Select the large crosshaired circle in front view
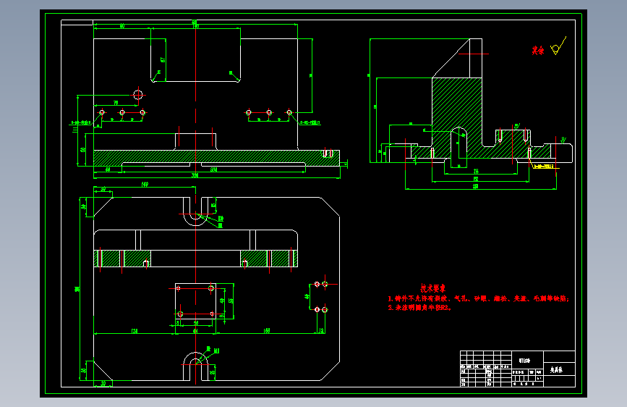 tap(138, 95)
